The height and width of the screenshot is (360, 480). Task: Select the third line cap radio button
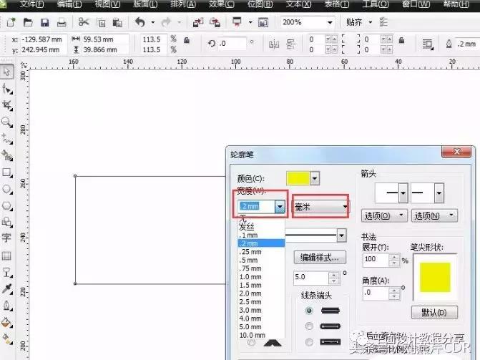click(x=309, y=344)
